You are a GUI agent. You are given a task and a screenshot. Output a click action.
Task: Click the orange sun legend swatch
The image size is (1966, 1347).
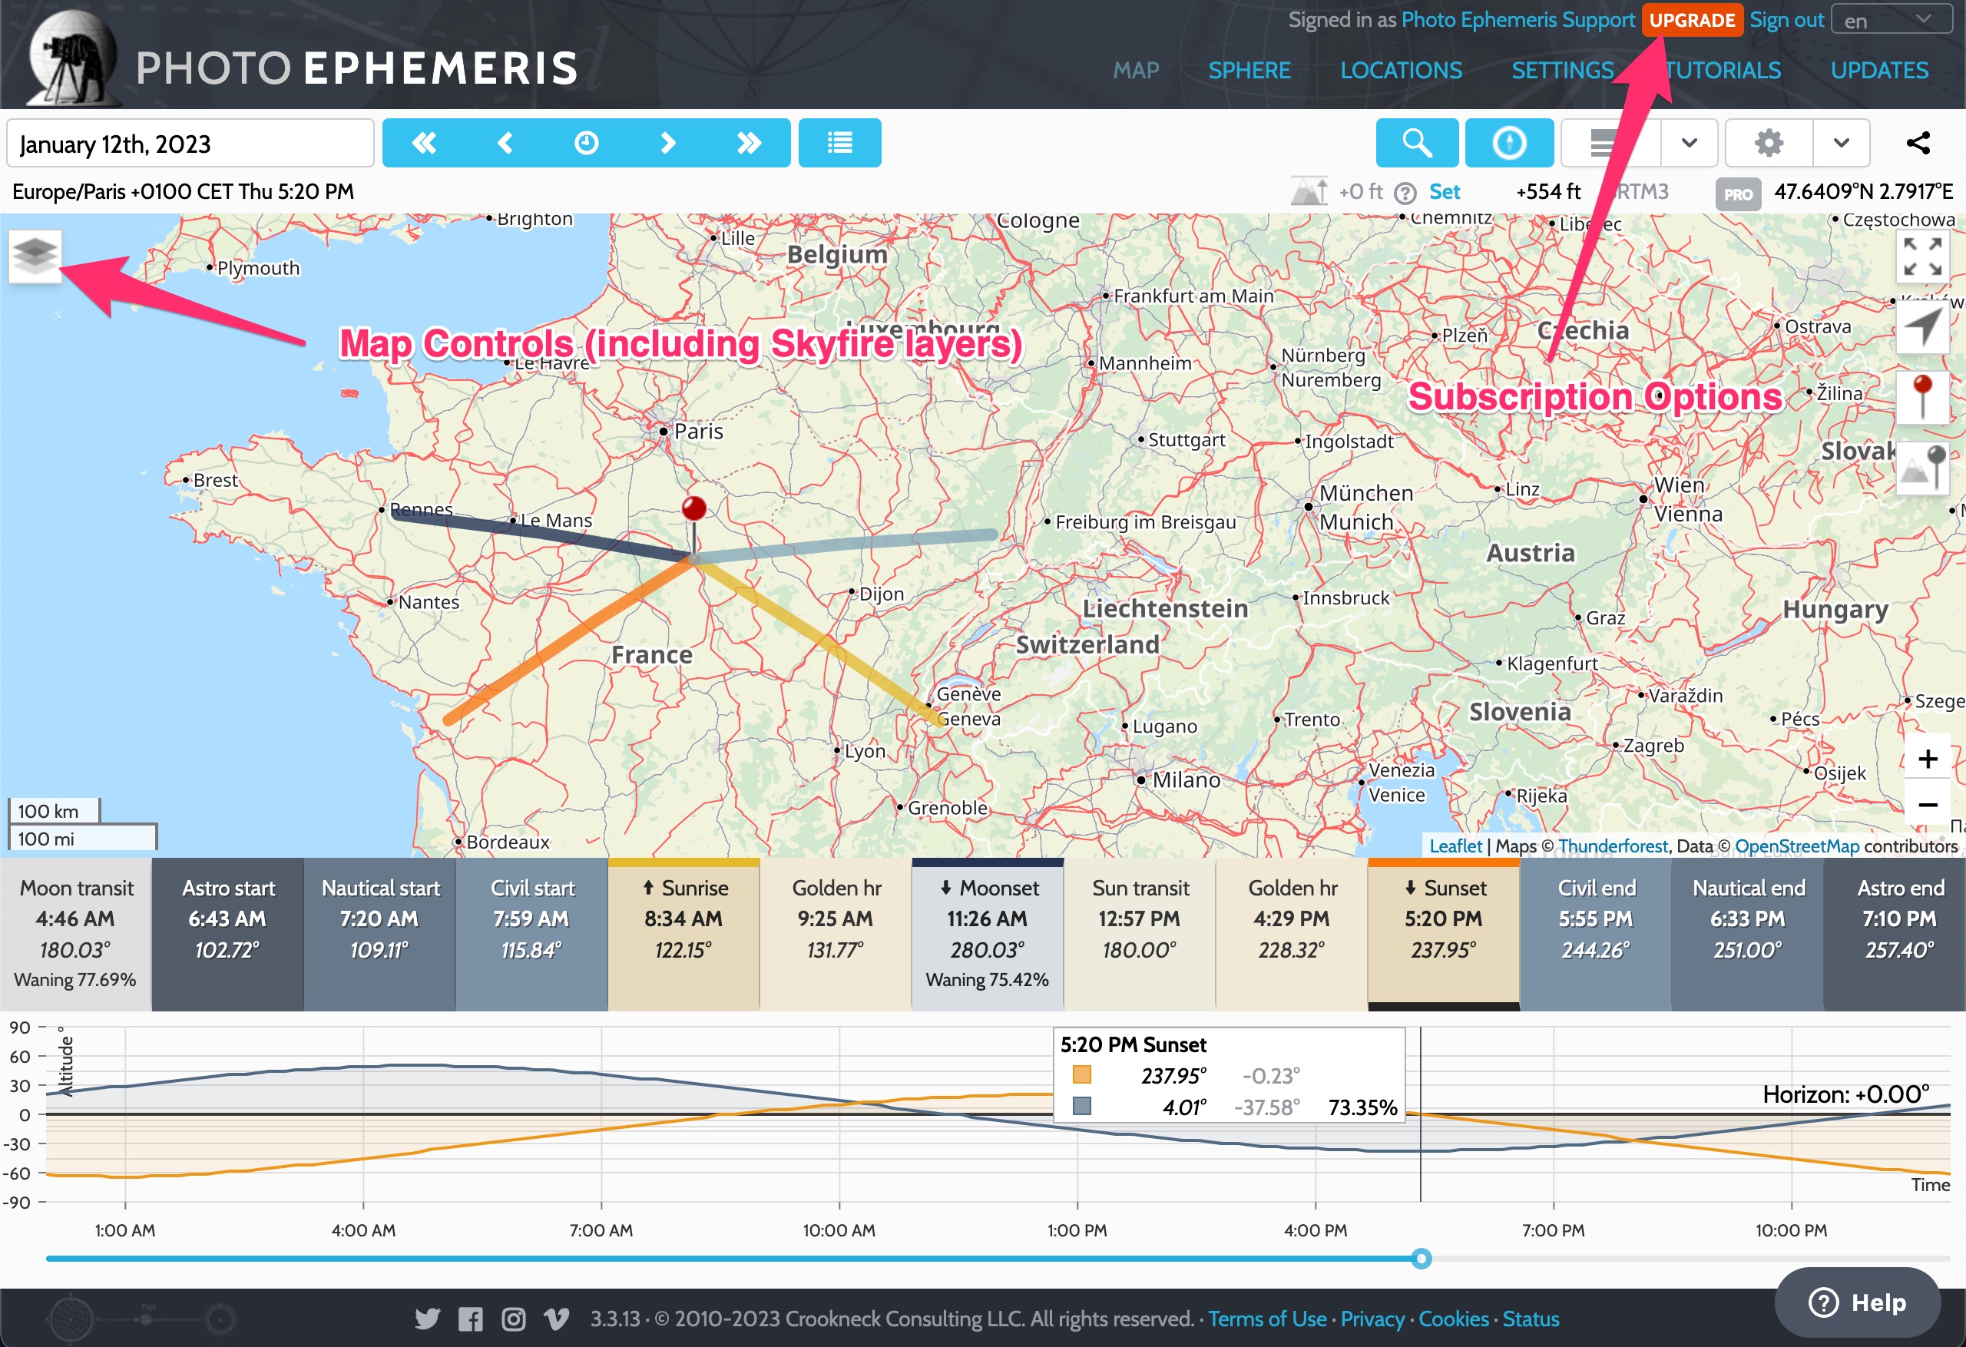[1081, 1074]
